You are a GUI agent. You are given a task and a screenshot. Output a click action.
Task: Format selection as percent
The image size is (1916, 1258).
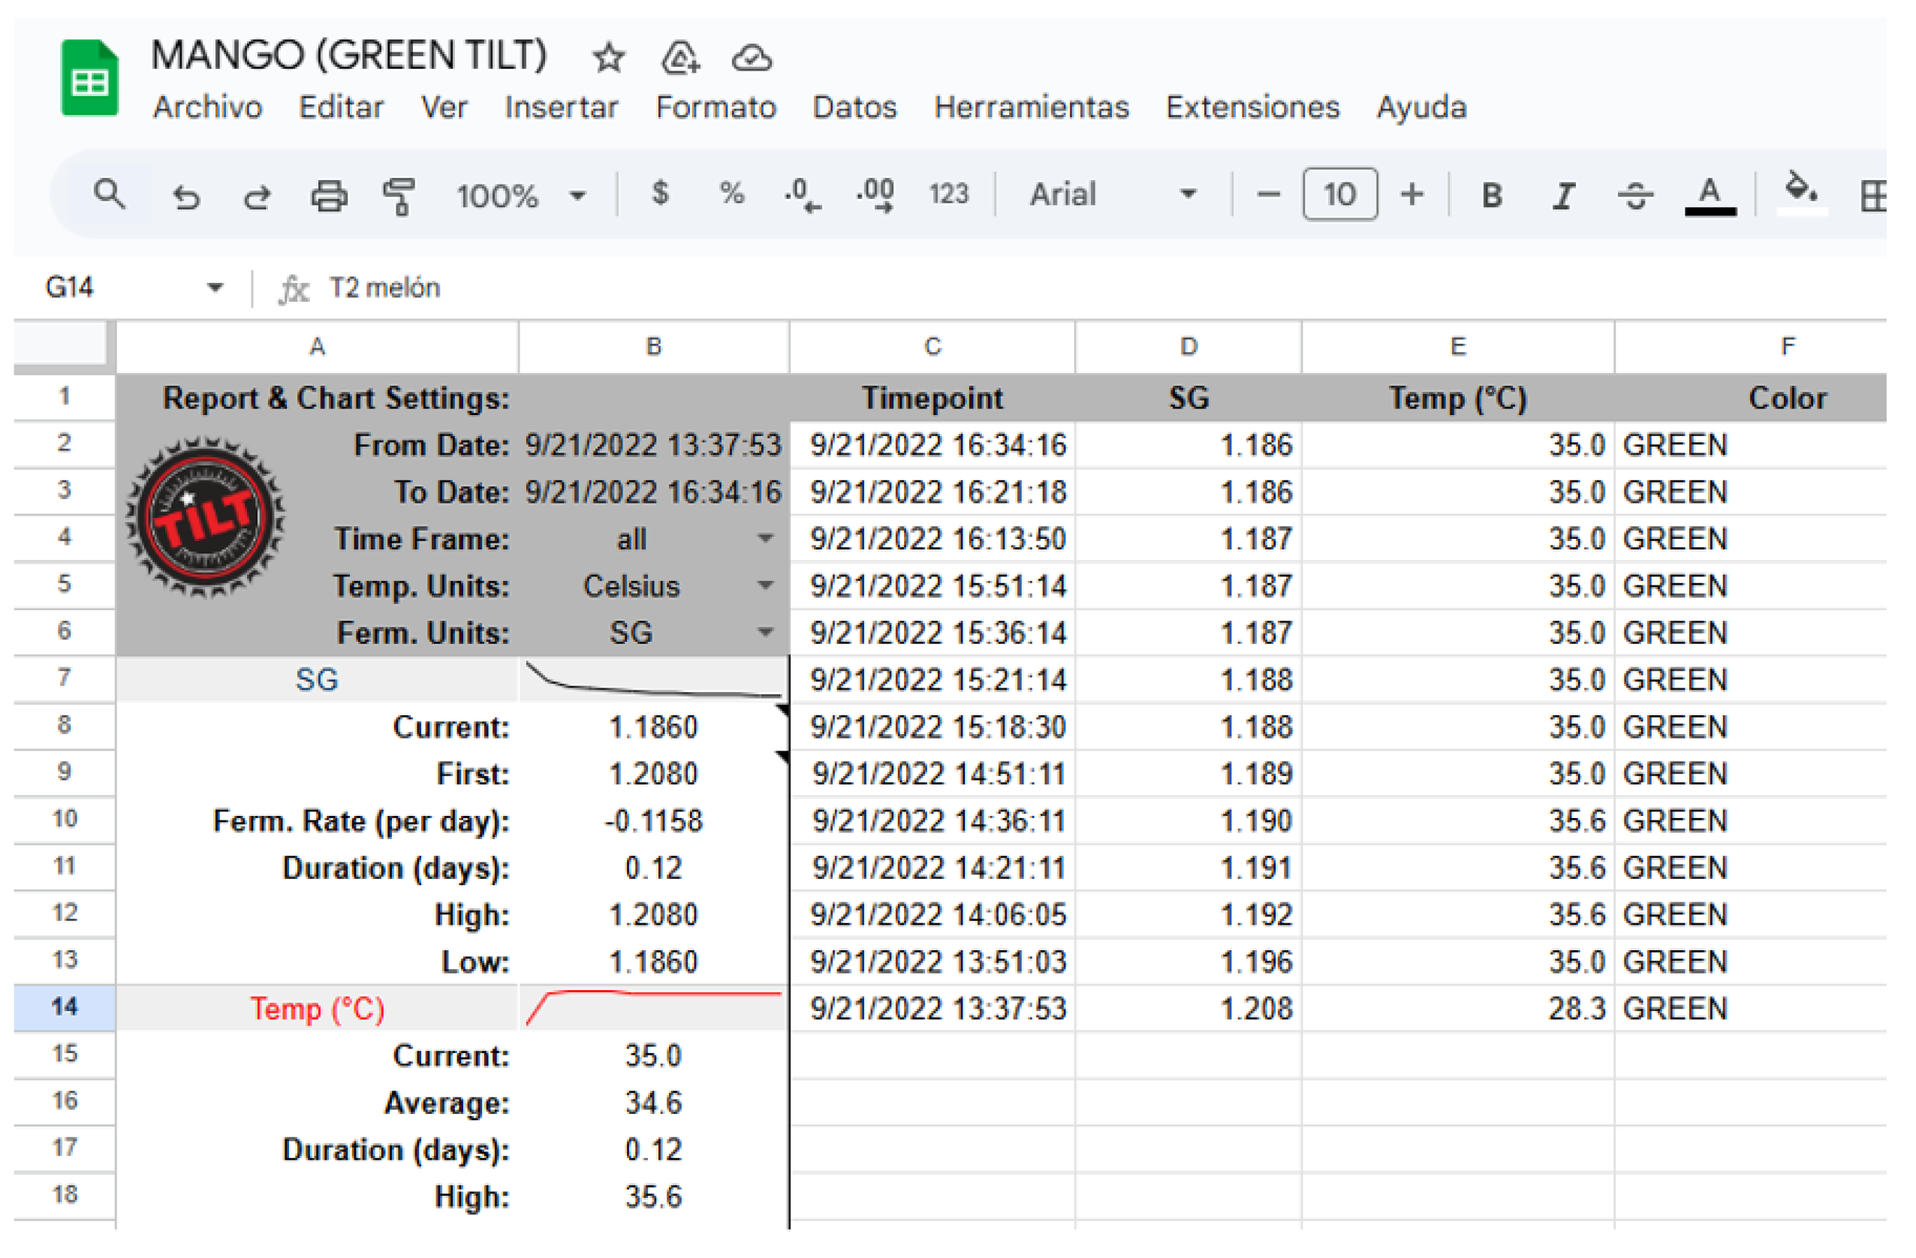coord(731,194)
